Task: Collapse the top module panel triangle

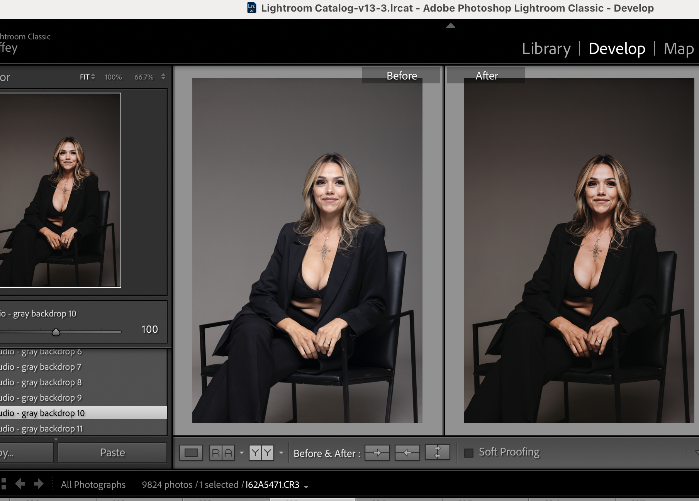Action: 450,25
